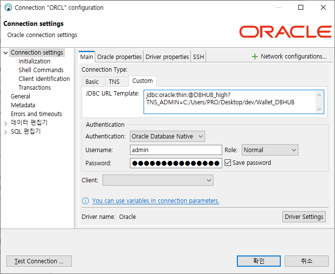Click the Password field
The width and height of the screenshot is (335, 274).
click(x=176, y=163)
